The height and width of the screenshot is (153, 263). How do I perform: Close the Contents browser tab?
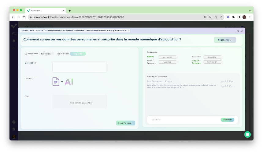tap(63, 11)
